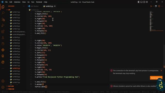Click the error icon on GitLens notification
Image resolution: width=165 pixels, height=93 pixels.
tap(111, 86)
